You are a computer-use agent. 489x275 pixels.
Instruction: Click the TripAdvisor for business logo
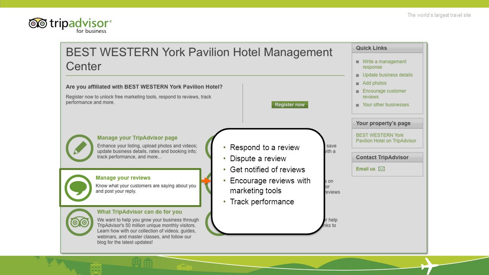click(70, 25)
